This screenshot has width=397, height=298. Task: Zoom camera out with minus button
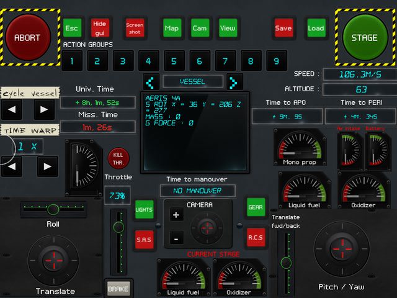(x=176, y=238)
